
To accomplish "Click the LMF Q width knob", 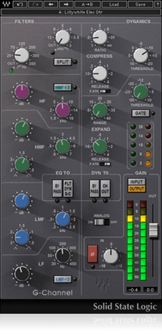I will coord(22,237).
